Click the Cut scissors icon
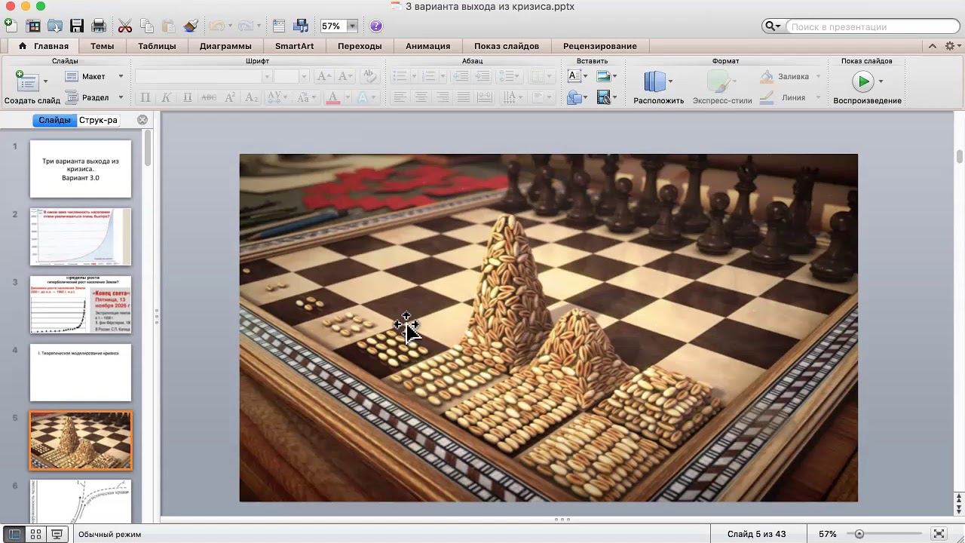965x543 pixels. 125,26
